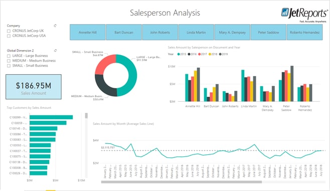
Task: Filter by salesperson Annette Hill
Action: click(x=88, y=32)
